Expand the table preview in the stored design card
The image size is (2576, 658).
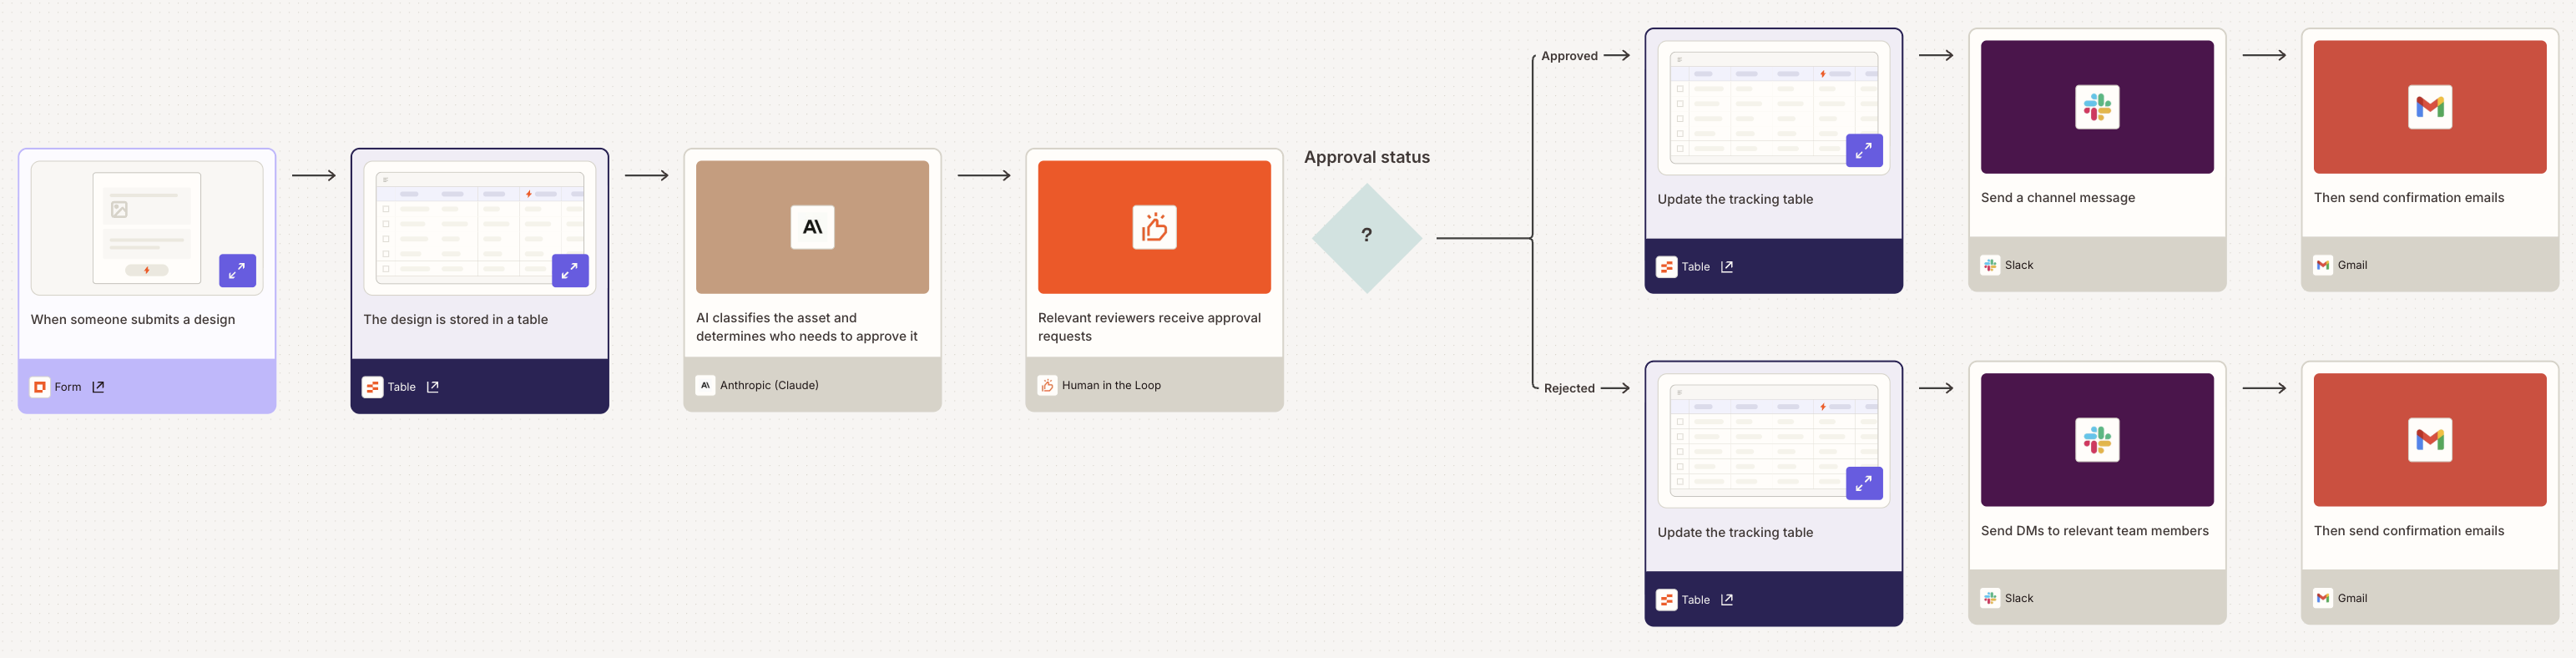coord(570,270)
